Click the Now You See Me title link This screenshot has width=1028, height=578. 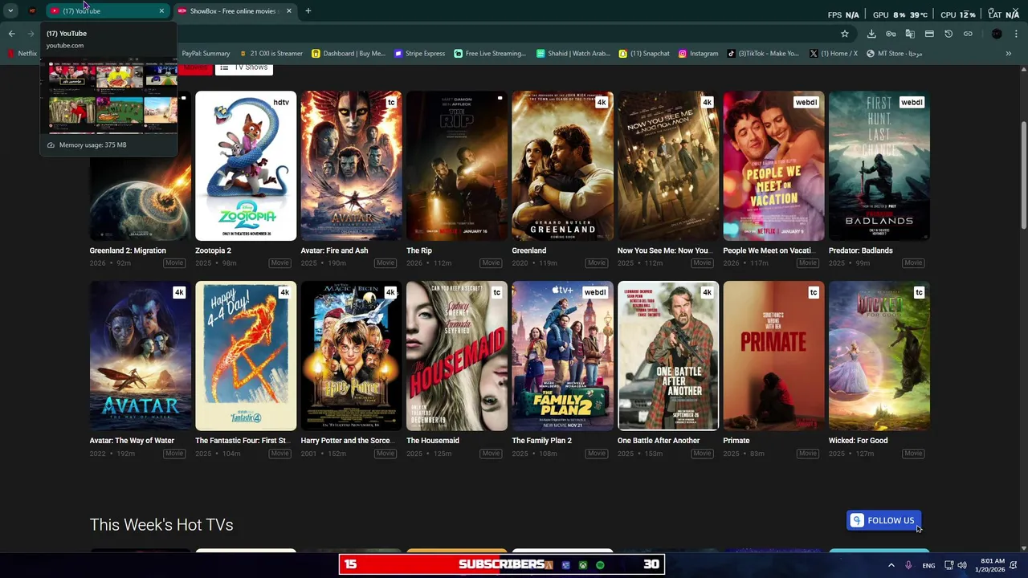click(x=664, y=250)
